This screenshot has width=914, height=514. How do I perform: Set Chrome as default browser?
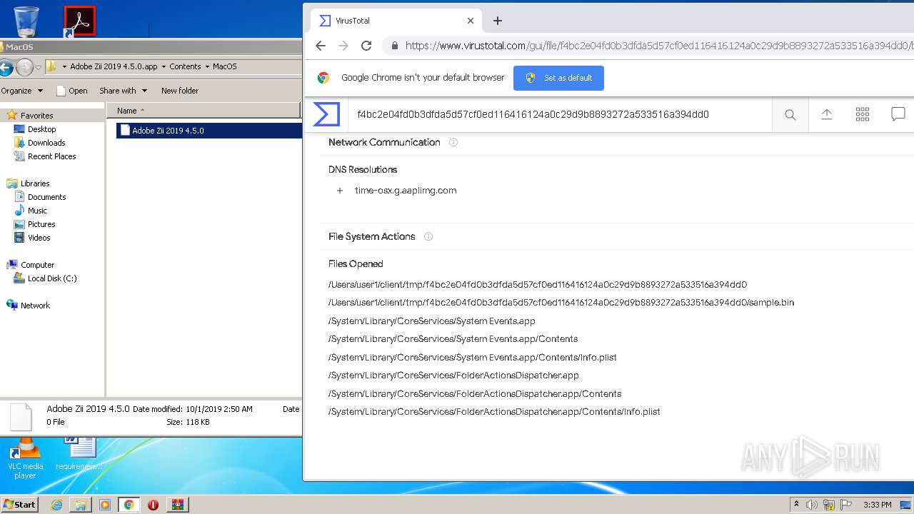[558, 78]
